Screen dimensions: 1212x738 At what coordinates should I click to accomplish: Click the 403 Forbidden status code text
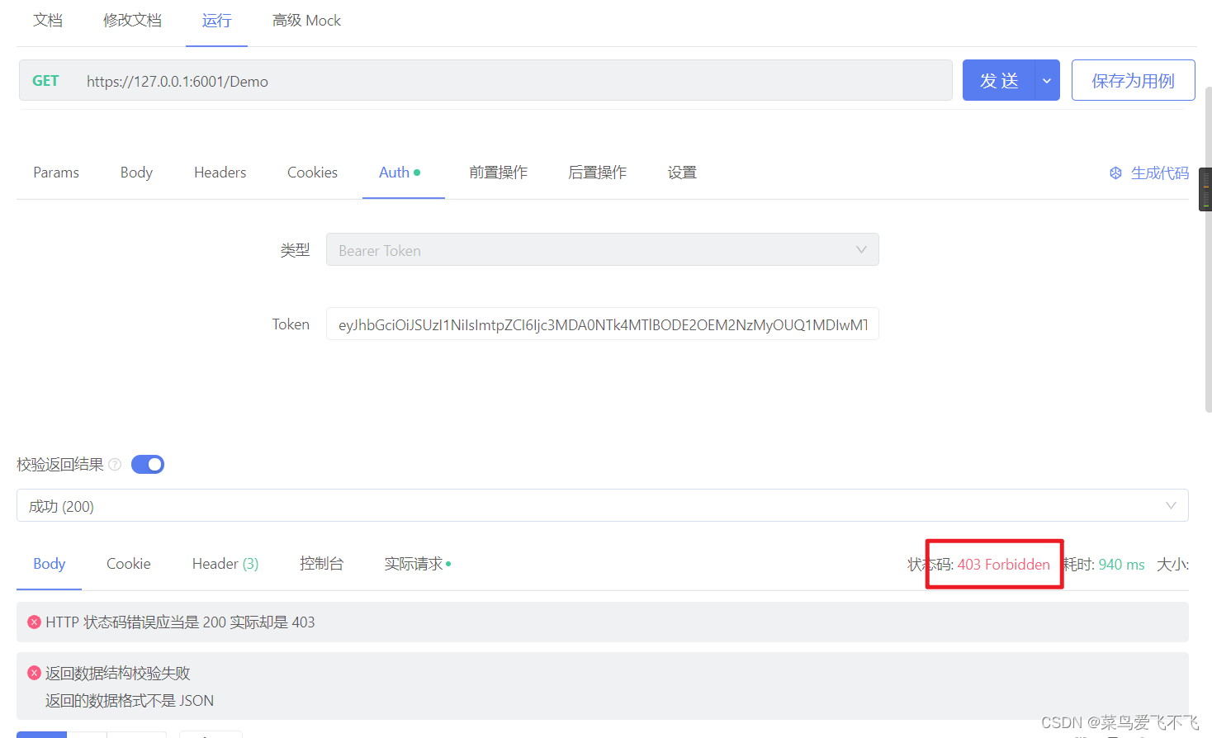[1004, 565]
